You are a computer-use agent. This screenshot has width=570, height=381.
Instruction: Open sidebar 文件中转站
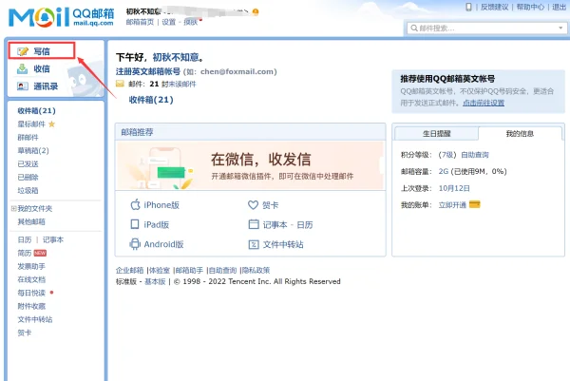pos(35,319)
